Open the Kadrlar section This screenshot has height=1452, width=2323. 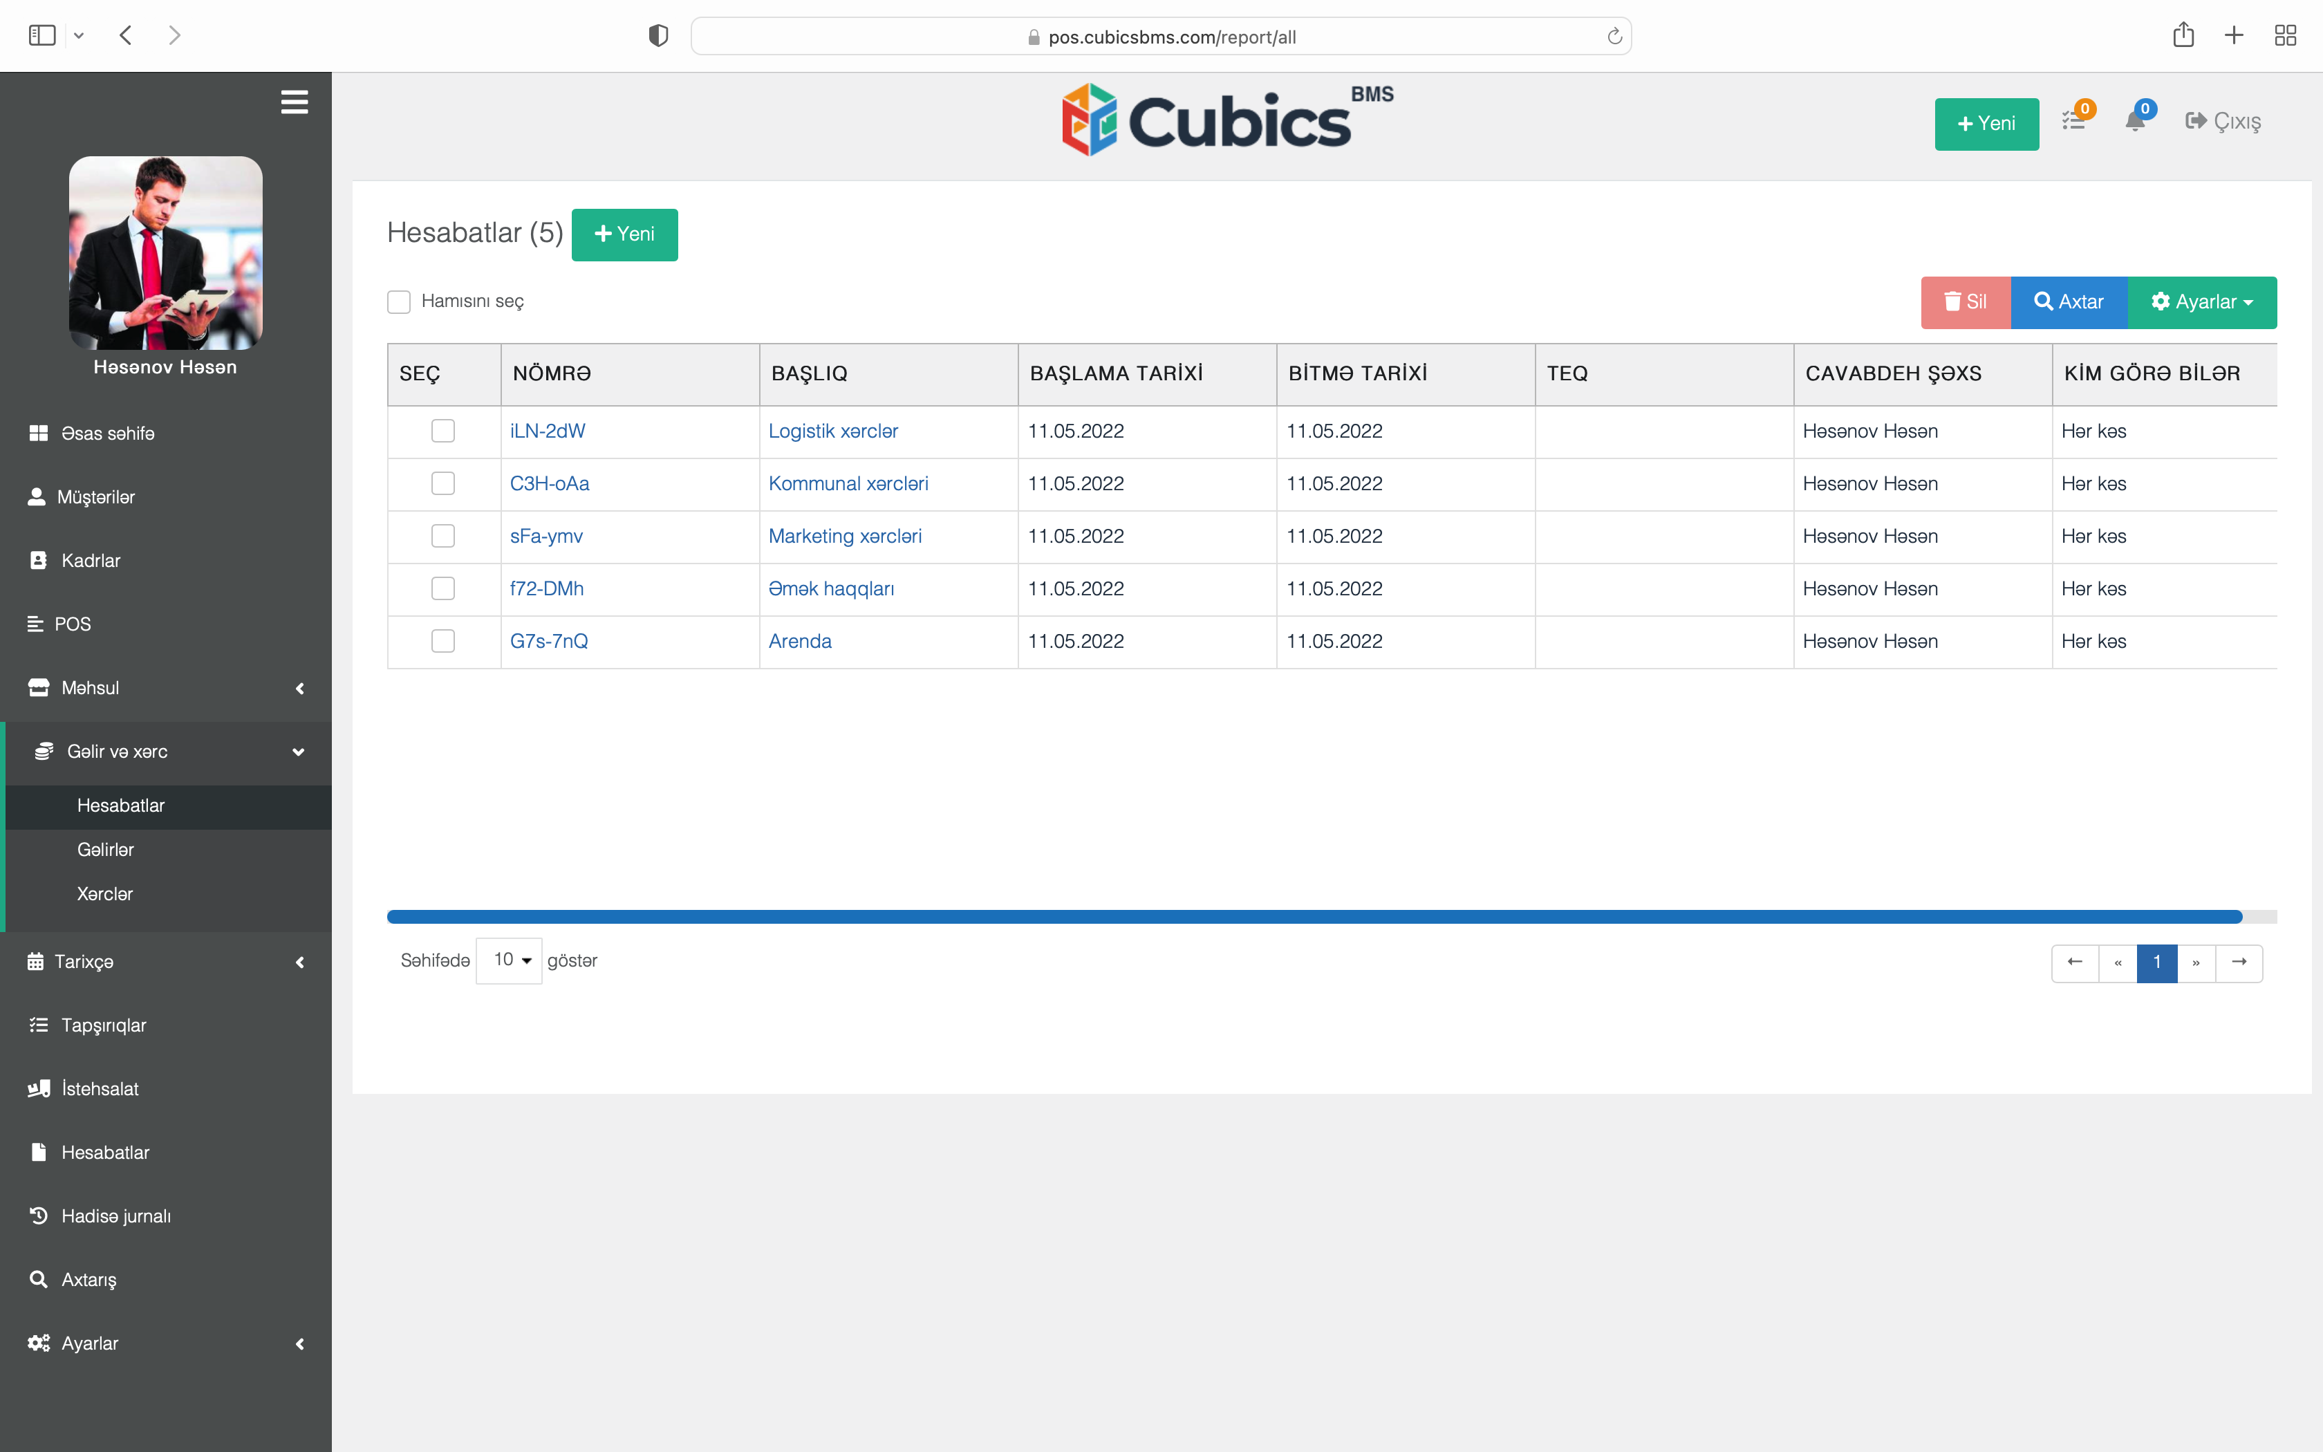(x=91, y=560)
